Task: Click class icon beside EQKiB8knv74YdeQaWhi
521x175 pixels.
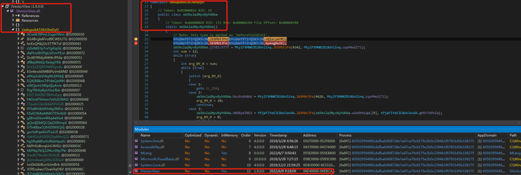Action: pyautogui.click(x=23, y=81)
